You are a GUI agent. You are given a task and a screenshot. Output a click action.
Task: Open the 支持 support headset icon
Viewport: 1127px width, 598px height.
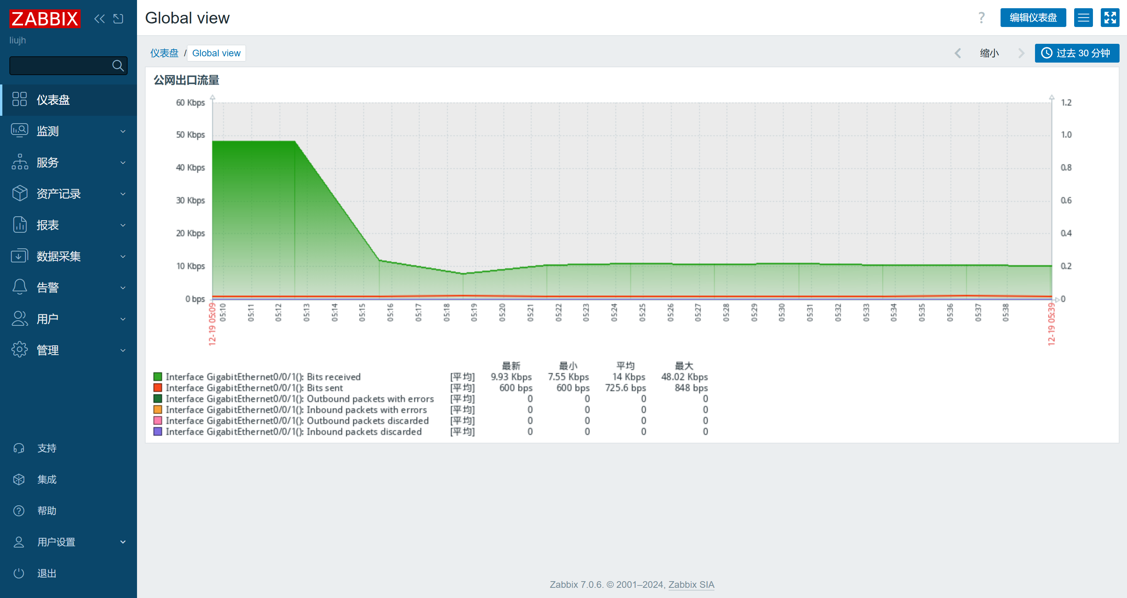[19, 448]
